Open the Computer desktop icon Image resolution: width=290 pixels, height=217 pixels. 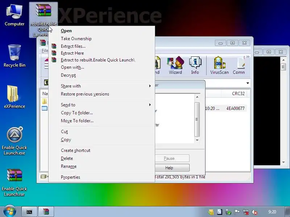(14, 16)
